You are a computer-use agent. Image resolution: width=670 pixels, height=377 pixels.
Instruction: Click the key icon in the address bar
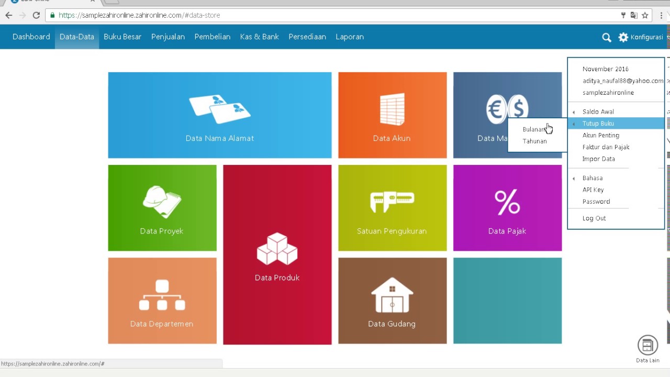click(x=623, y=15)
